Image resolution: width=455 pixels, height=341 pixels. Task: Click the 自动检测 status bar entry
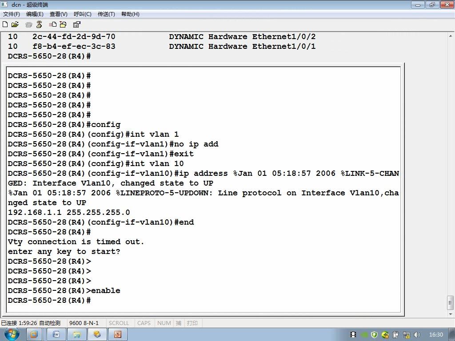50,323
